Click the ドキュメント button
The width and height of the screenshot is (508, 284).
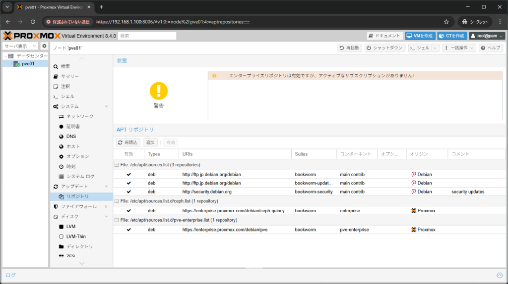click(x=385, y=36)
